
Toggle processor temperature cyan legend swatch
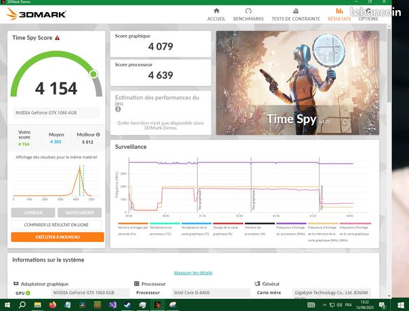tap(165, 224)
